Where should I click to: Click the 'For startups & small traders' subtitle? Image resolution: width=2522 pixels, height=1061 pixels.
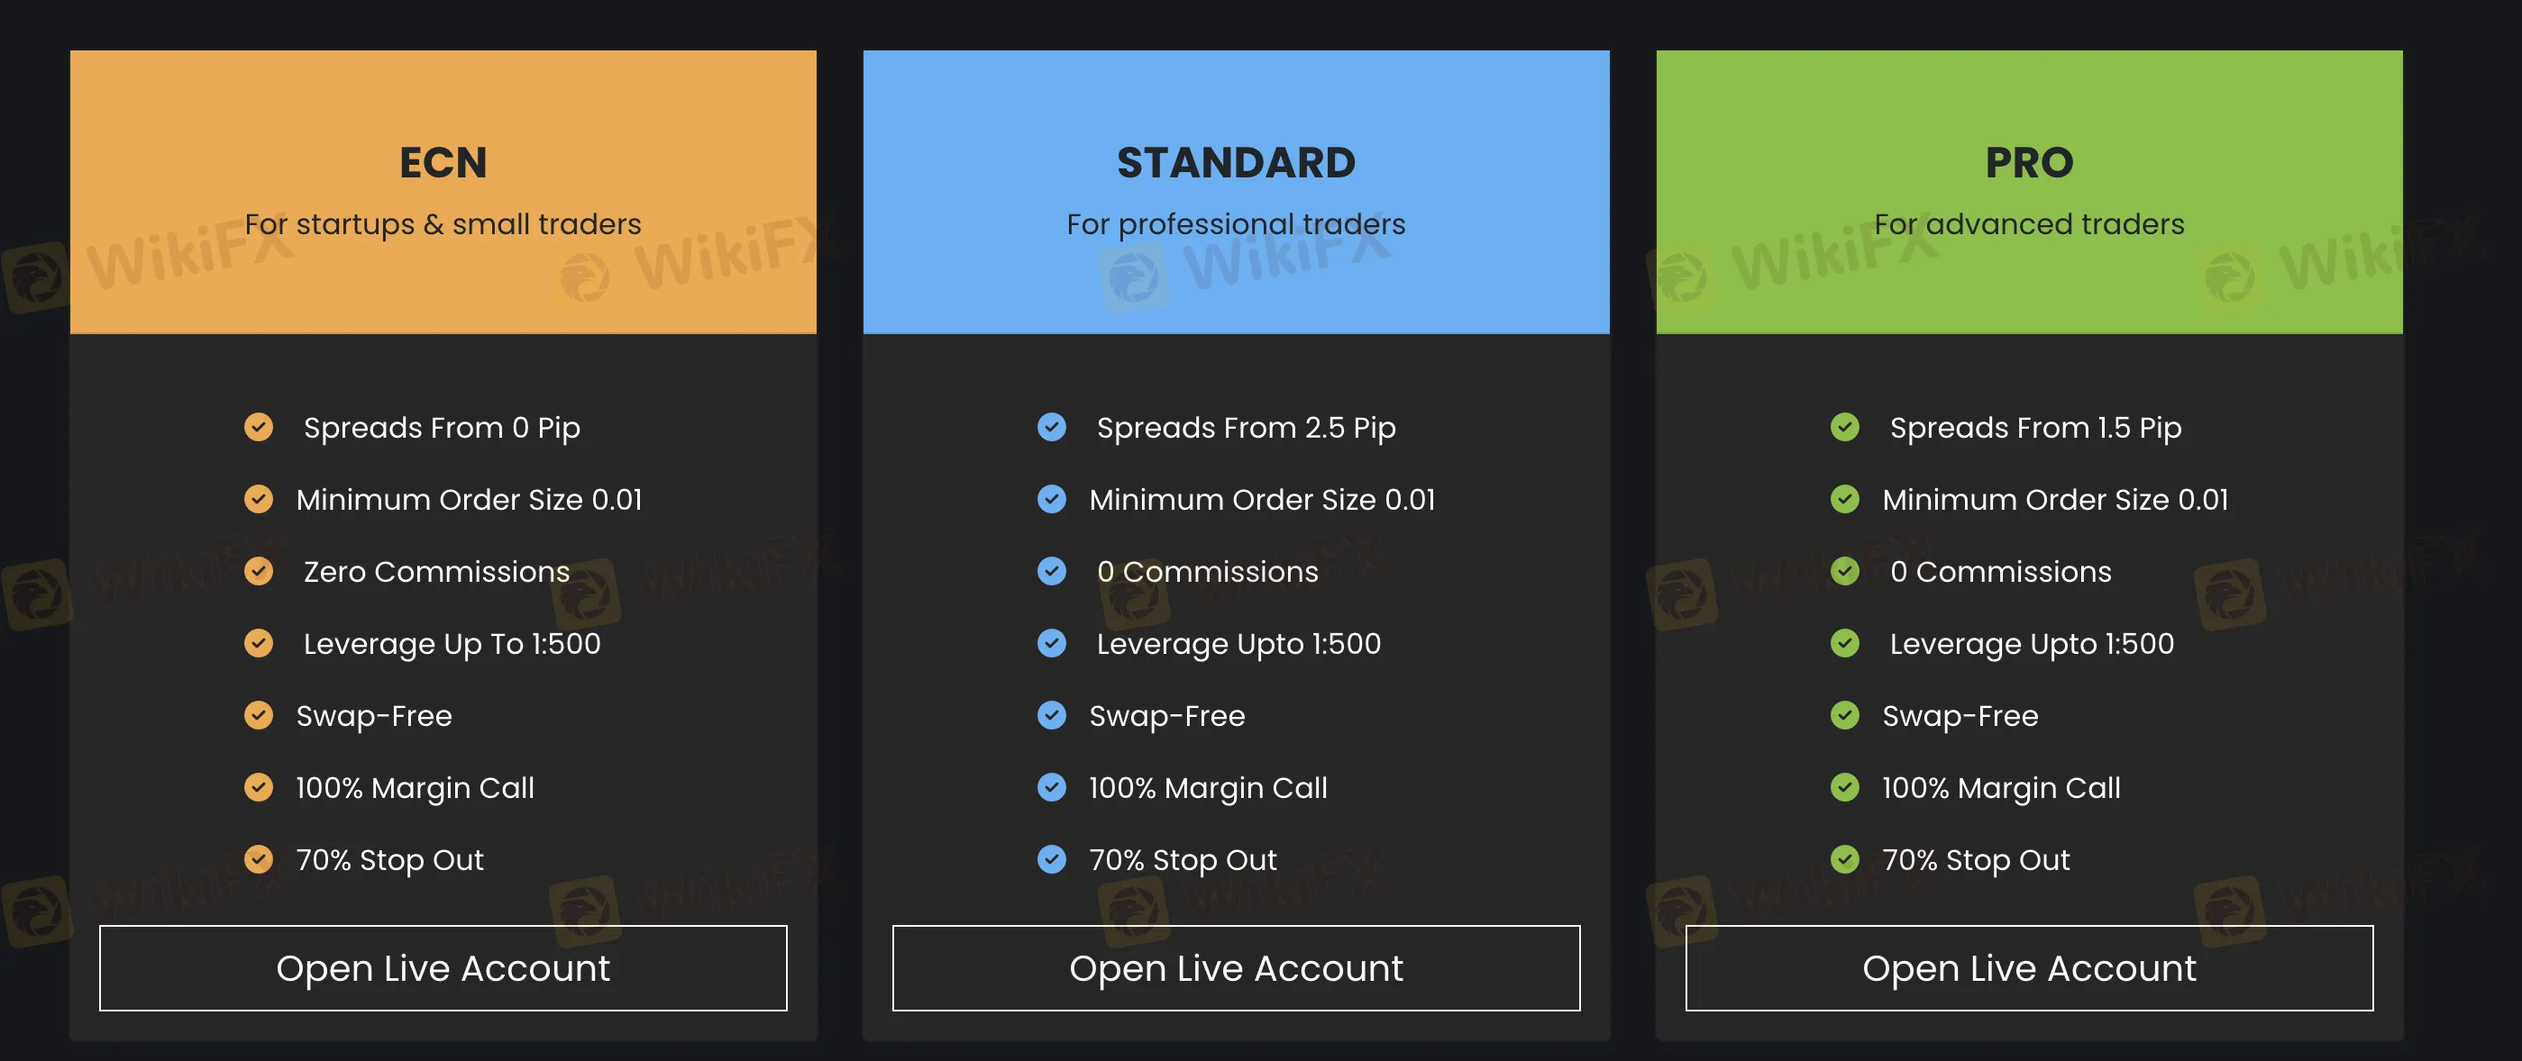pyautogui.click(x=443, y=224)
